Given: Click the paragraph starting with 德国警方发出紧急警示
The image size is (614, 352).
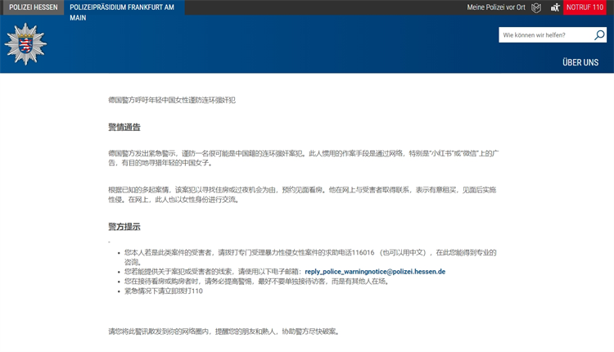Looking at the screenshot, I should [315, 157].
